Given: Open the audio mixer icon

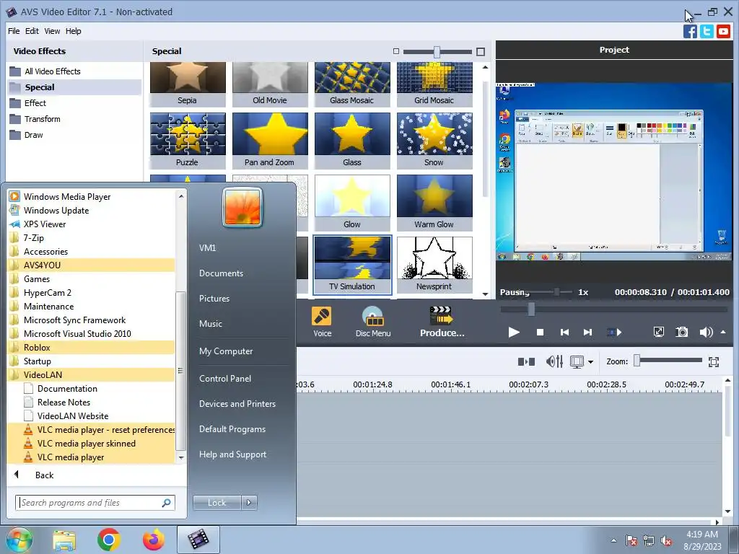Looking at the screenshot, I should pyautogui.click(x=554, y=361).
